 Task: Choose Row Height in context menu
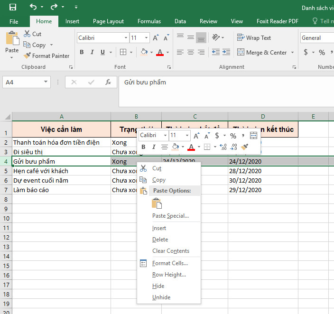(x=169, y=275)
